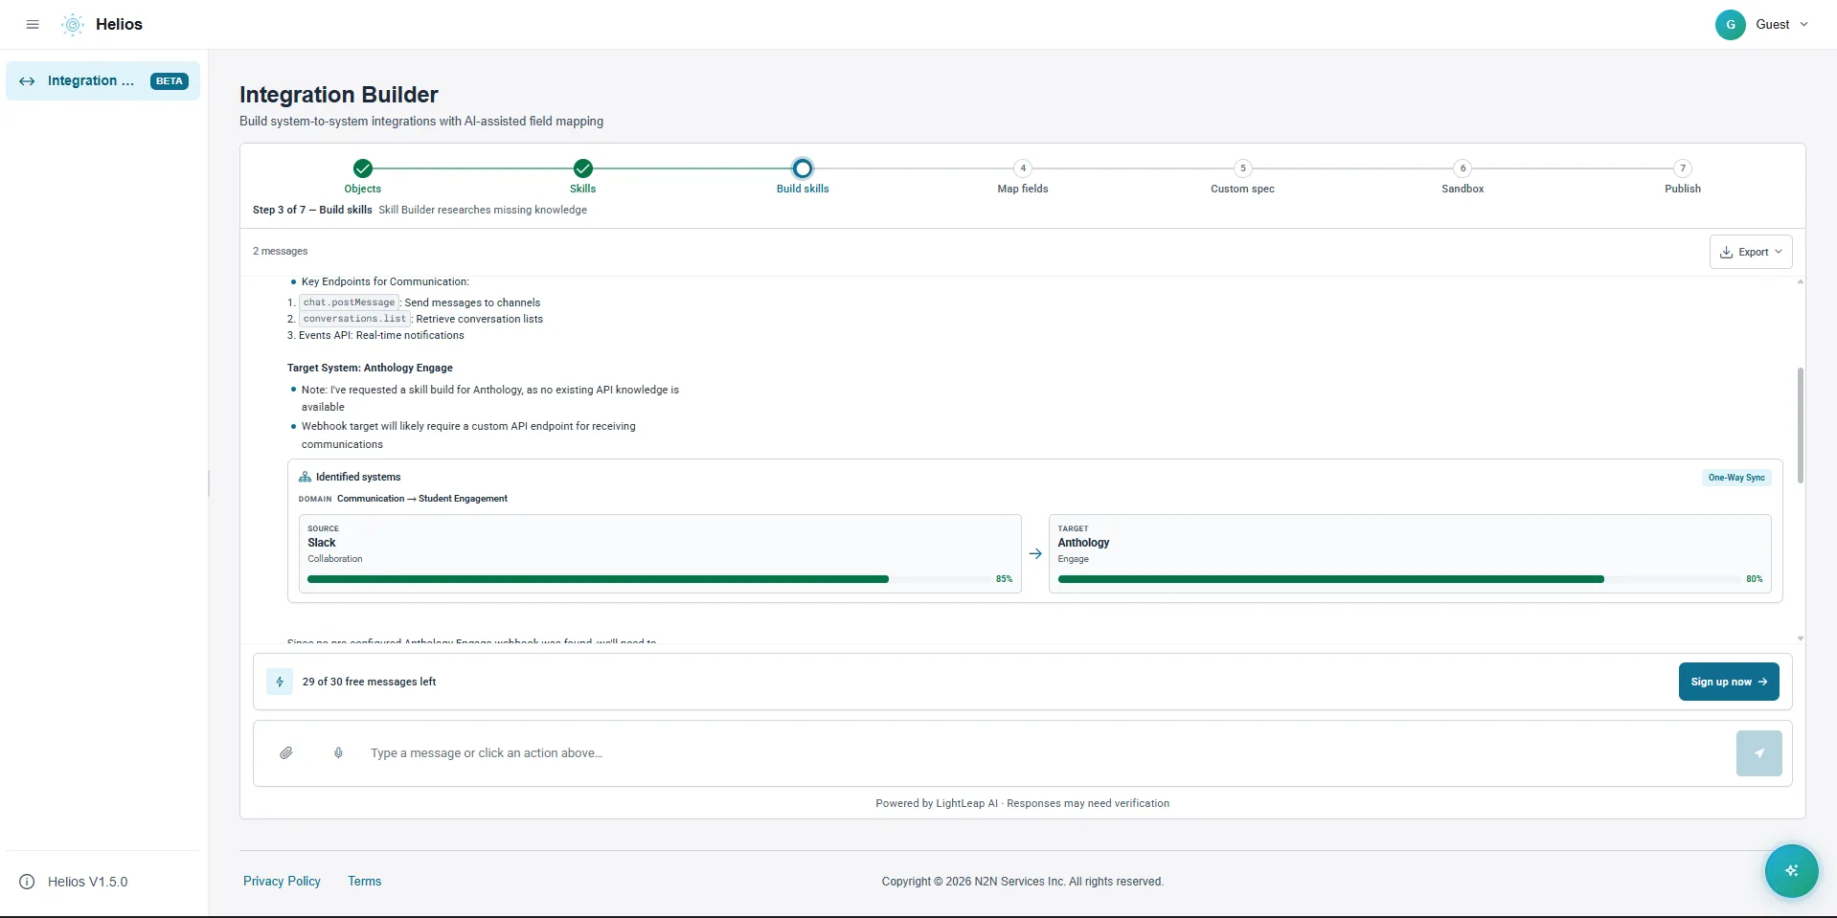Select the Integration sidebar item

pos(102,81)
